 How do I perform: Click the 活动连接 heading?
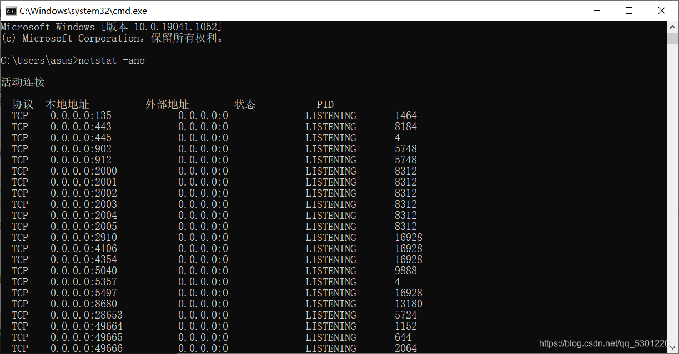[23, 83]
